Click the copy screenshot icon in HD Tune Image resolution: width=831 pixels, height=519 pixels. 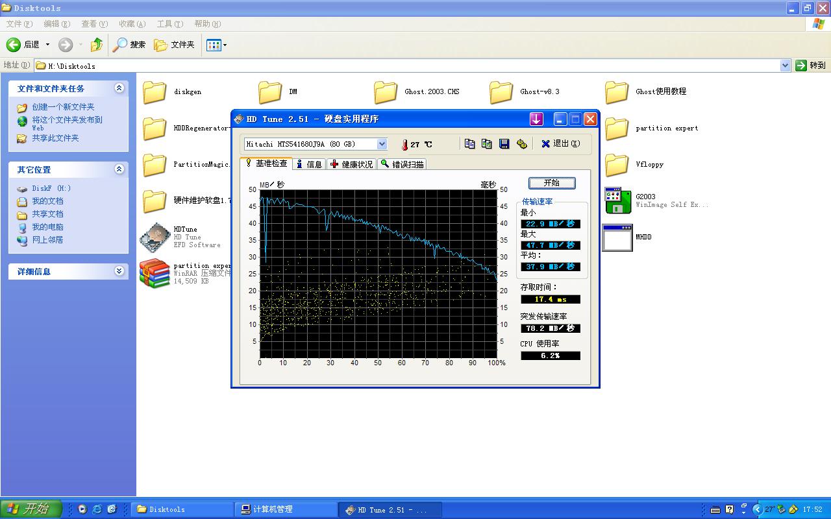[x=487, y=144]
